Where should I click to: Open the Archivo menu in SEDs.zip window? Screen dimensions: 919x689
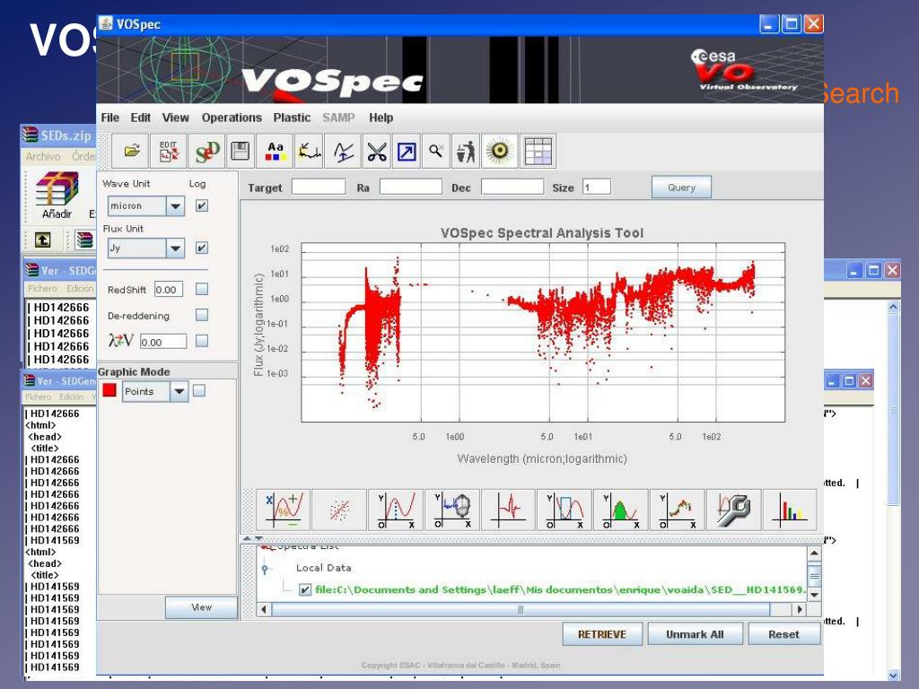(43, 156)
